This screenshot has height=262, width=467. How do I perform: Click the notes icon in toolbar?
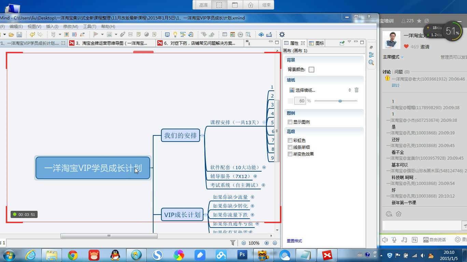pos(138,34)
